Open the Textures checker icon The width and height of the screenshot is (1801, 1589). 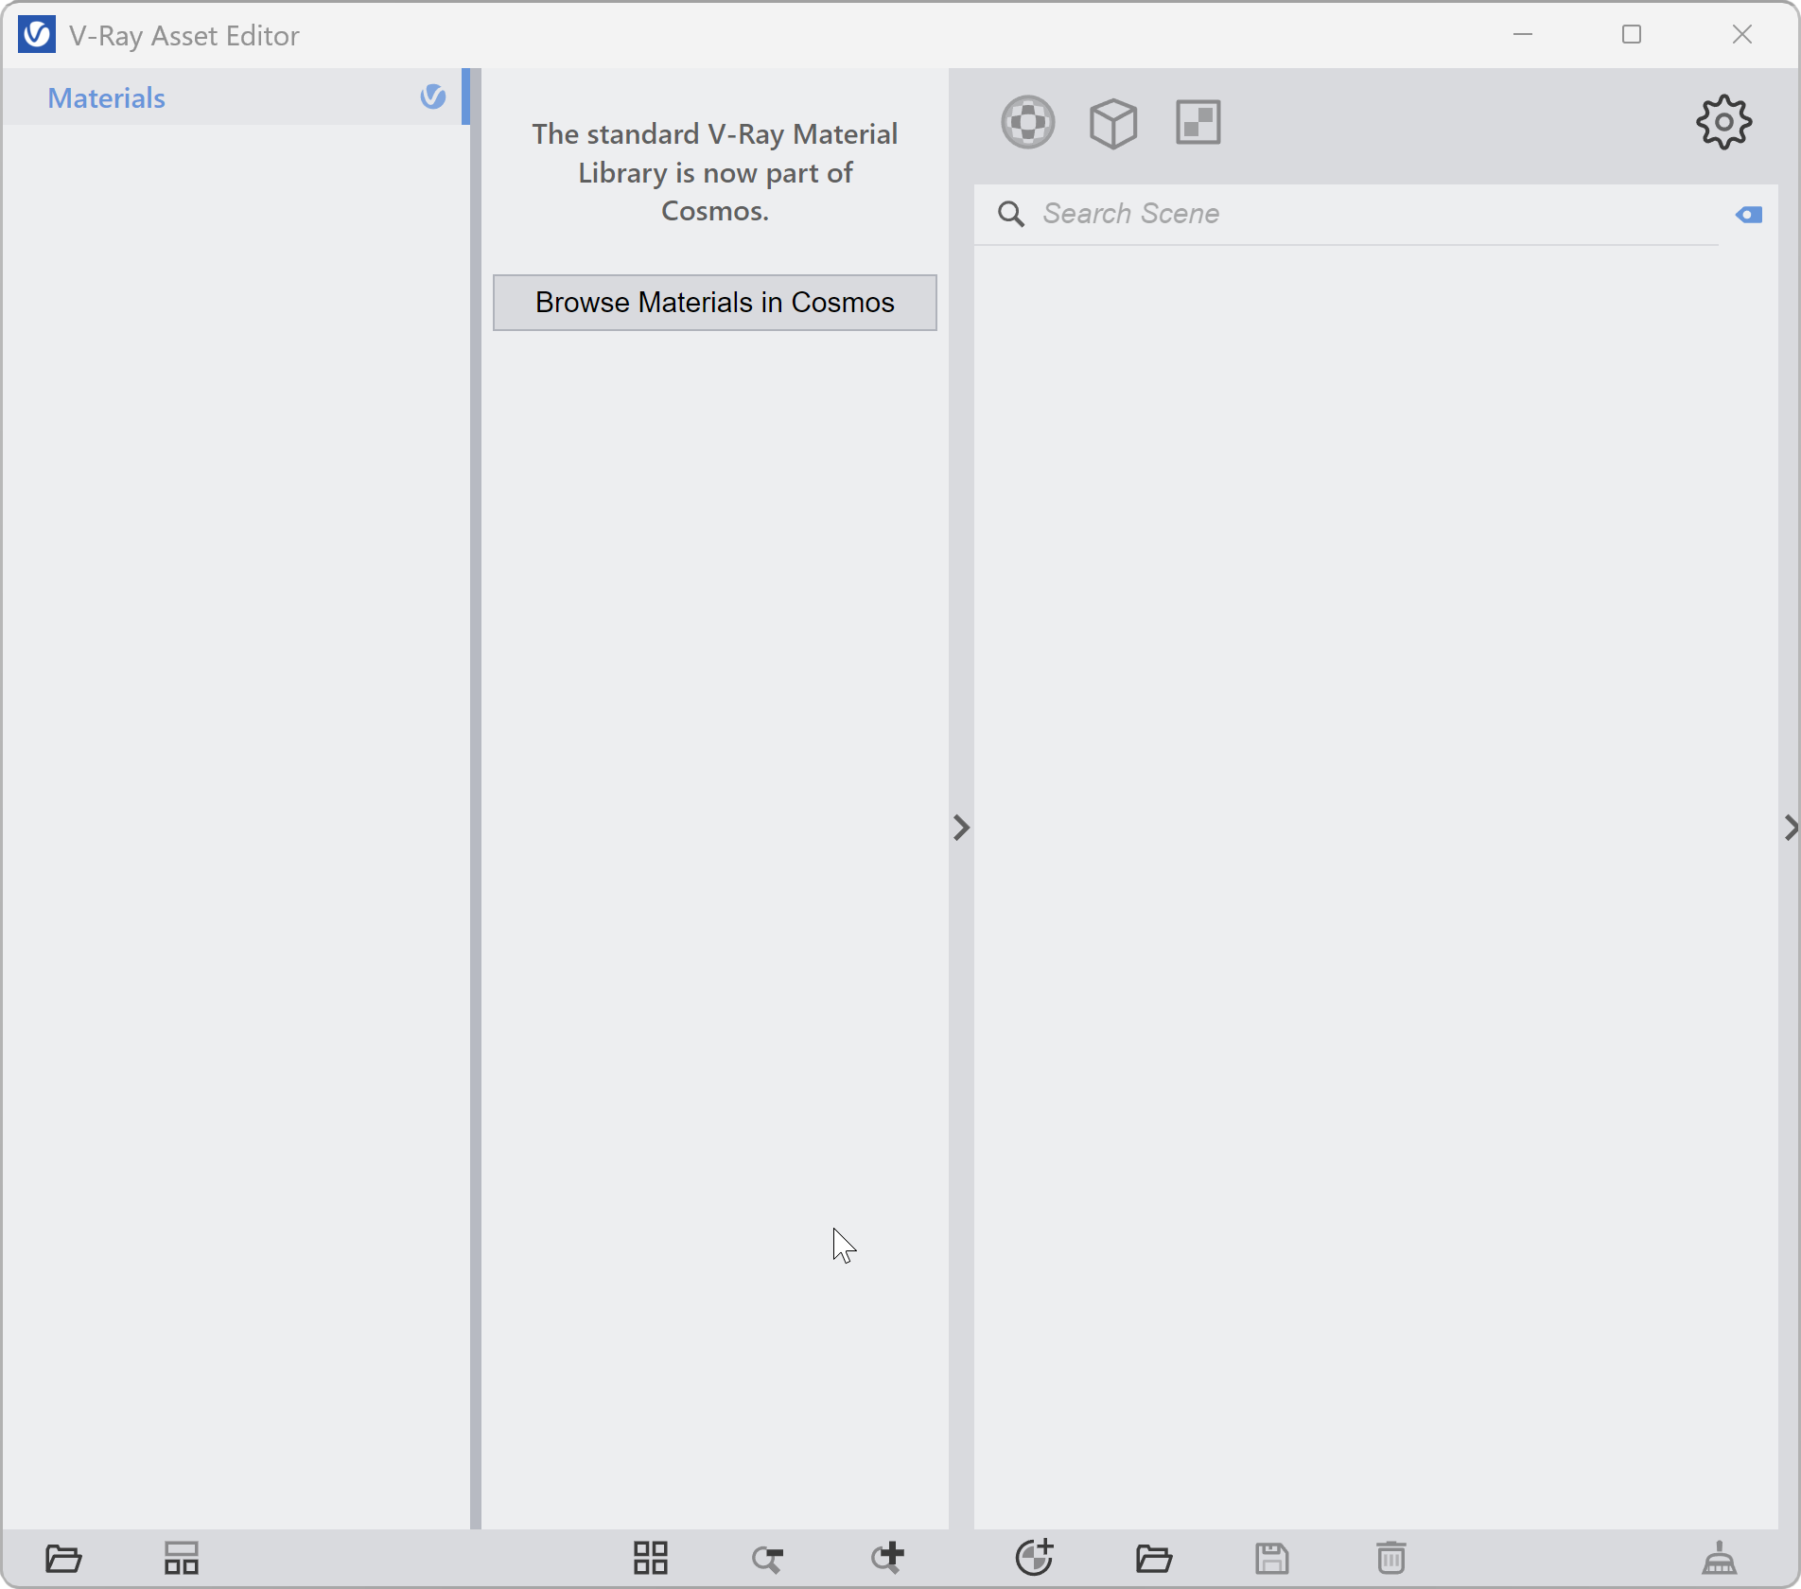[x=1198, y=123]
